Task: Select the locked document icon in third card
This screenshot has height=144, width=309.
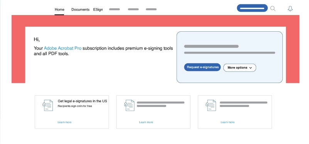Action: (x=211, y=105)
